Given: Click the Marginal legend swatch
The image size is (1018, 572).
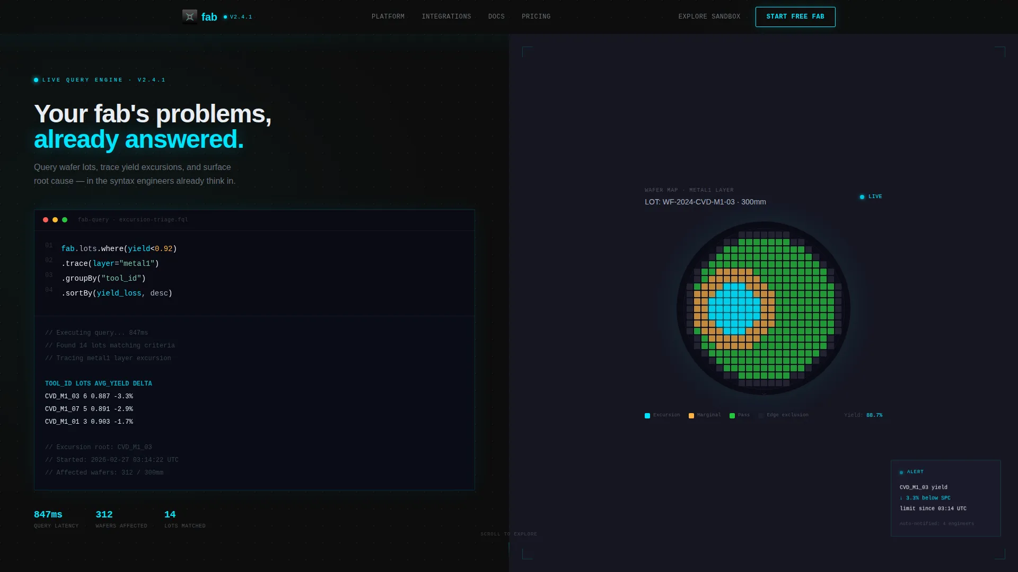Looking at the screenshot, I should point(691,415).
